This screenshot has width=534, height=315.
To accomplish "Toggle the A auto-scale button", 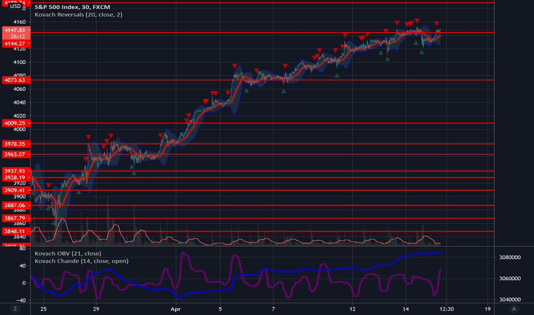I will click(x=514, y=309).
